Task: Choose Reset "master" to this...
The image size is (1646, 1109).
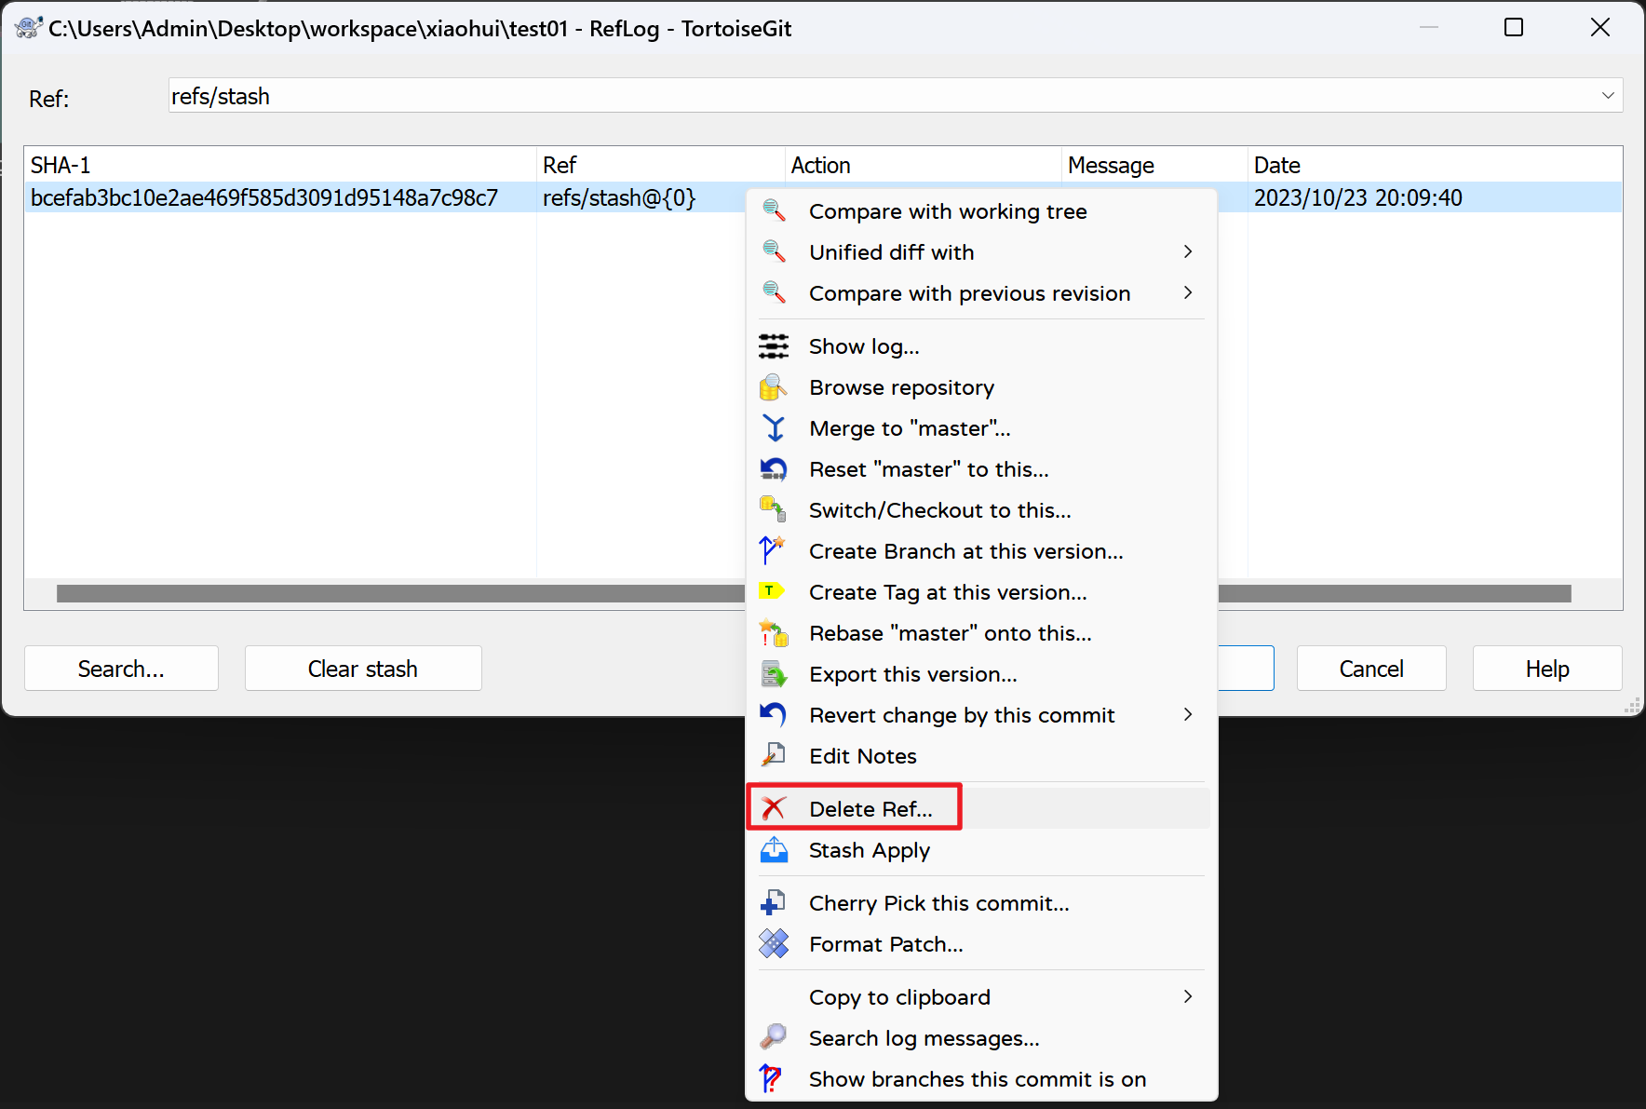Action: [982, 469]
